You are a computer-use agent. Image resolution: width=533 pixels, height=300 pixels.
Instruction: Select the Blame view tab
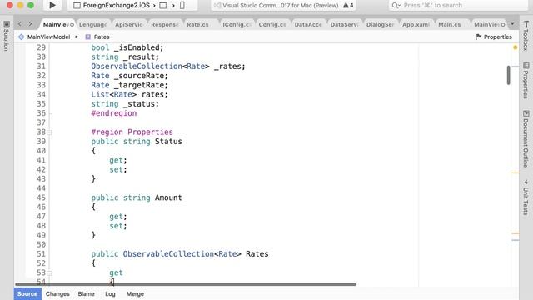click(86, 293)
